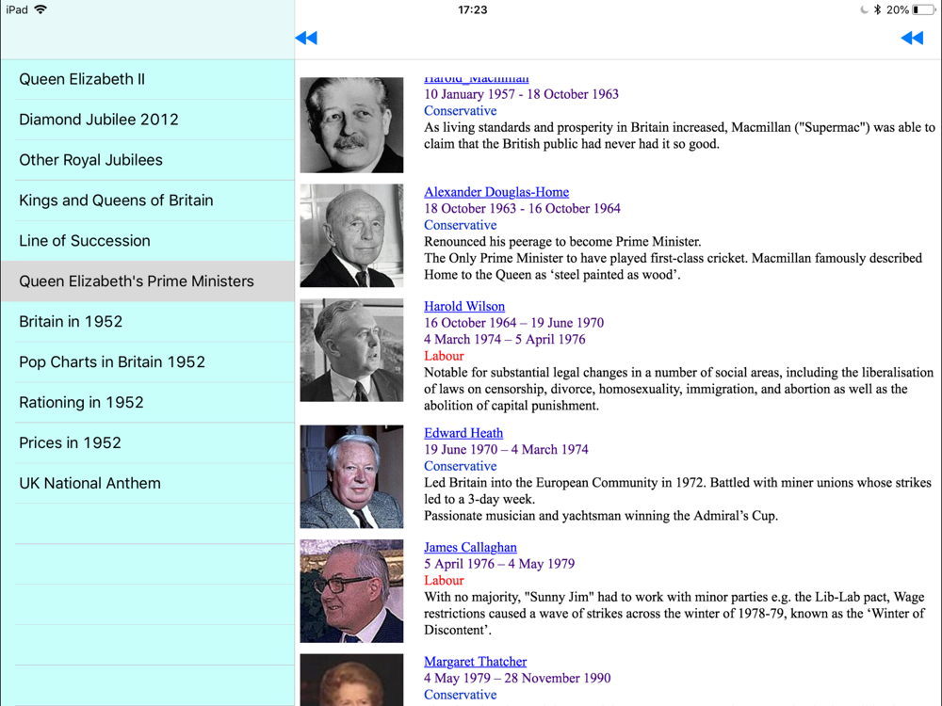
Task: Tap the dates 4 May 1979 – 28 November 1990
Action: tap(517, 679)
